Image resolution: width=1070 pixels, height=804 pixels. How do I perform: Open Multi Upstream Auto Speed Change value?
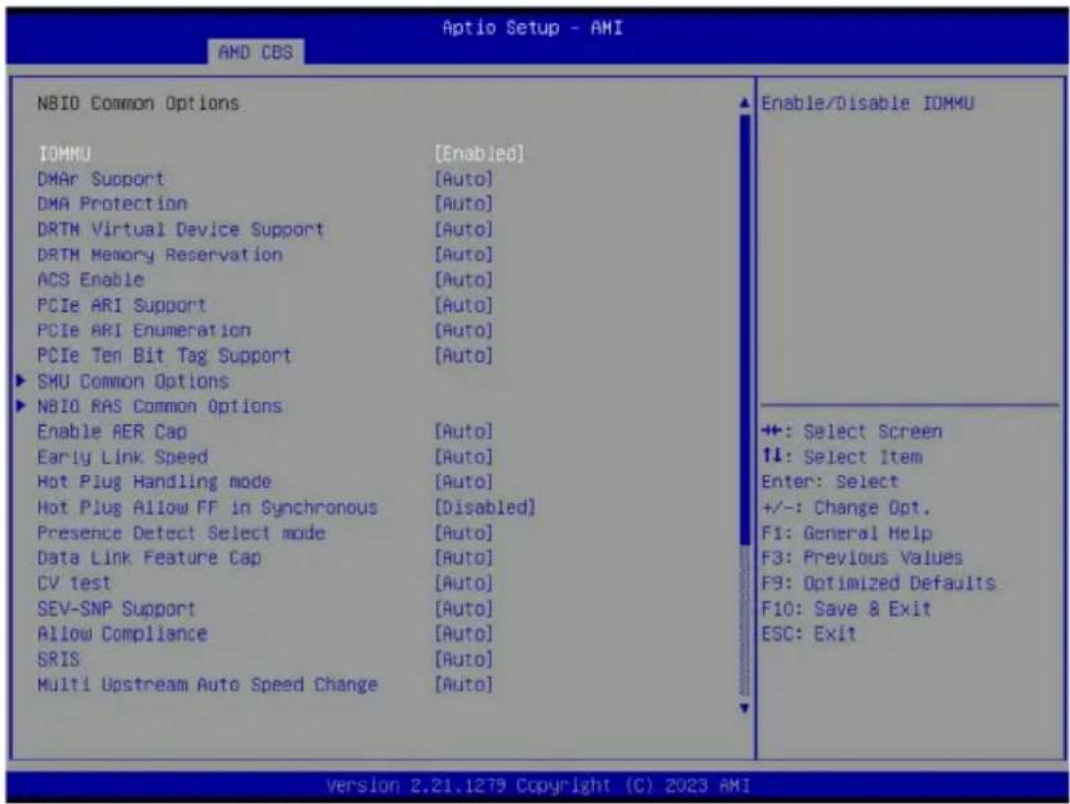463,684
